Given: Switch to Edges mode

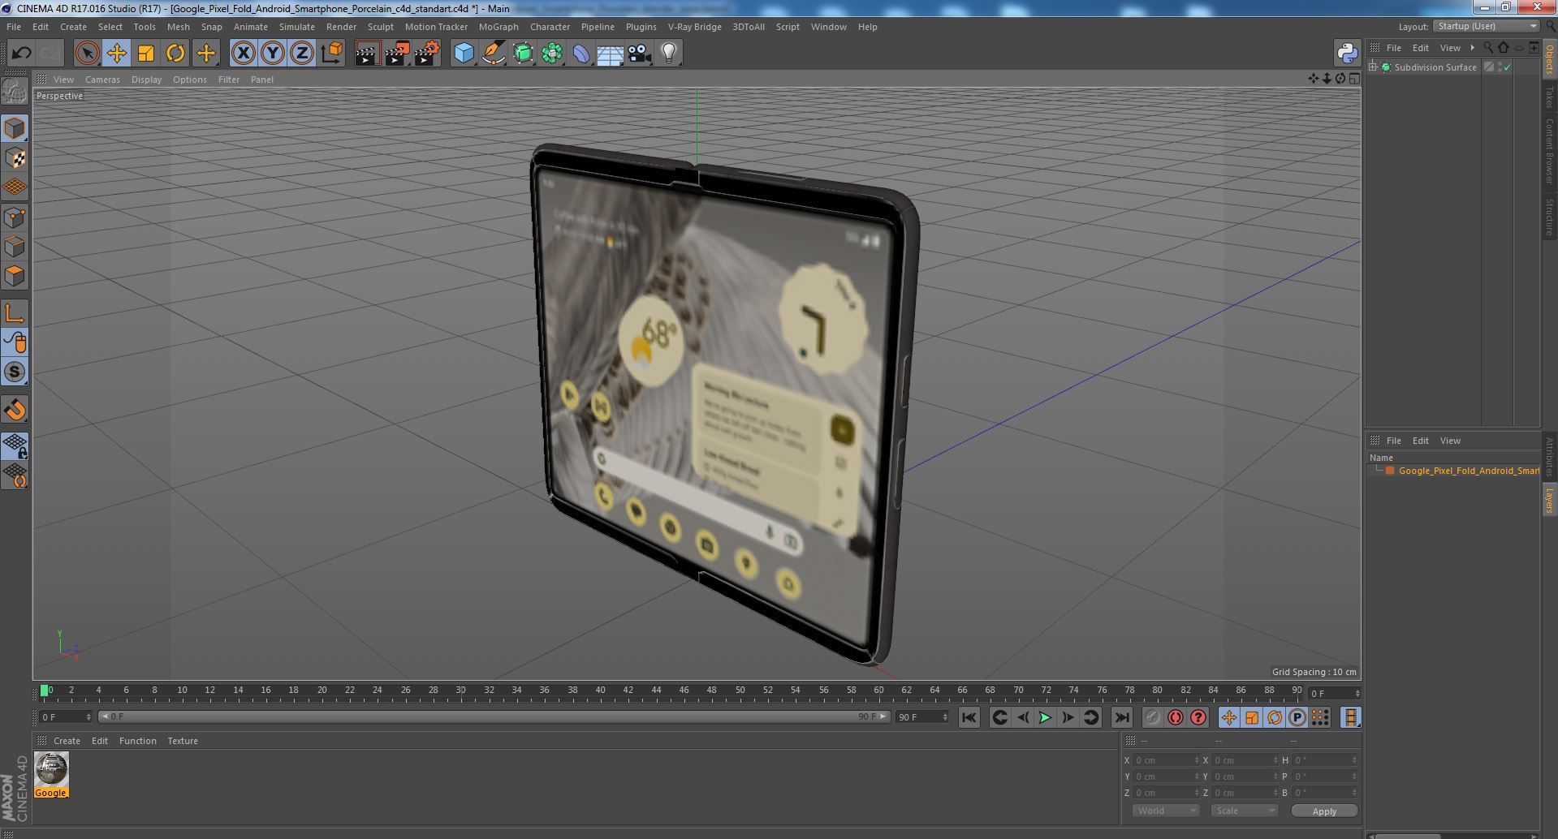Looking at the screenshot, I should (x=15, y=247).
